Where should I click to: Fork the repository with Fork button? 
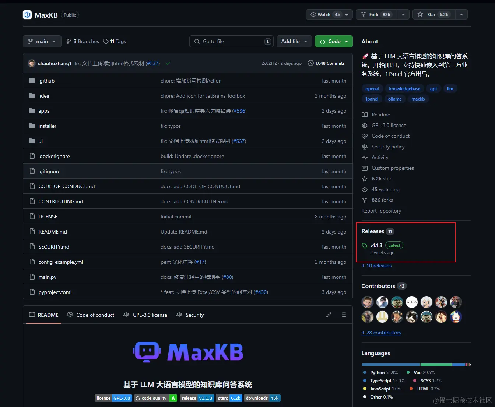pos(376,14)
